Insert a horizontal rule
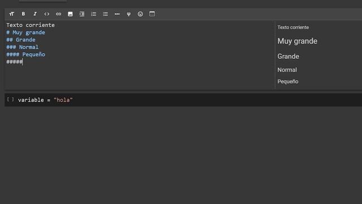Image resolution: width=362 pixels, height=204 pixels. pos(117,14)
